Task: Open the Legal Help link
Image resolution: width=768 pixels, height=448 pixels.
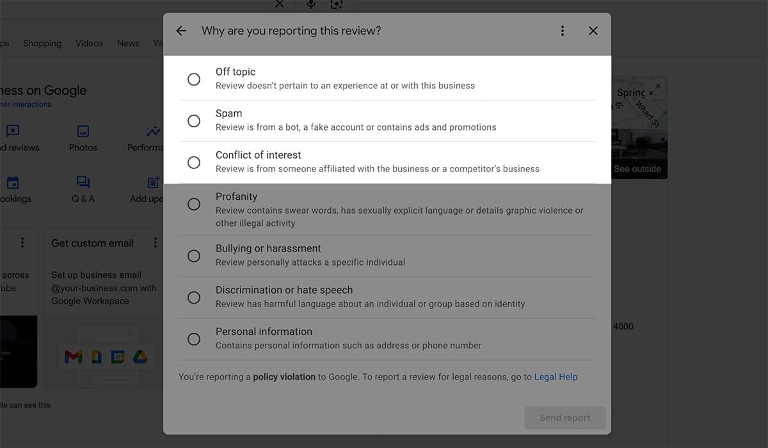Action: 556,376
